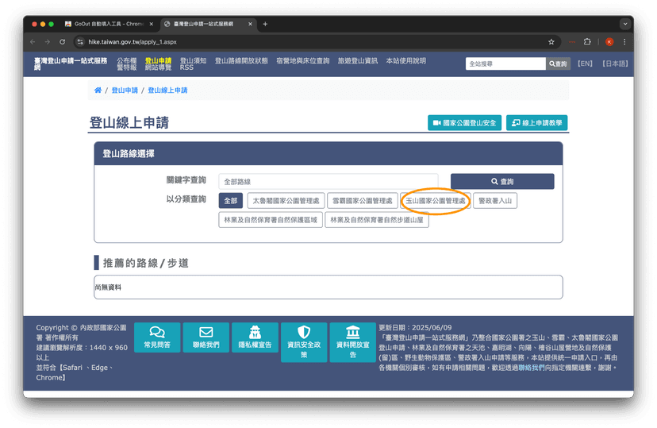Filter by 警政署入山
657x428 pixels.
coord(495,201)
